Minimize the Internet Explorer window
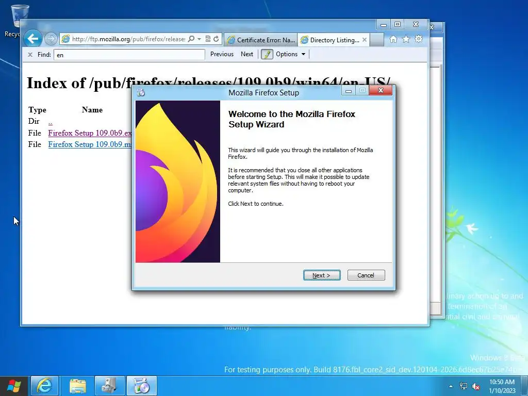Screen dimensions: 528x396 tap(383, 25)
